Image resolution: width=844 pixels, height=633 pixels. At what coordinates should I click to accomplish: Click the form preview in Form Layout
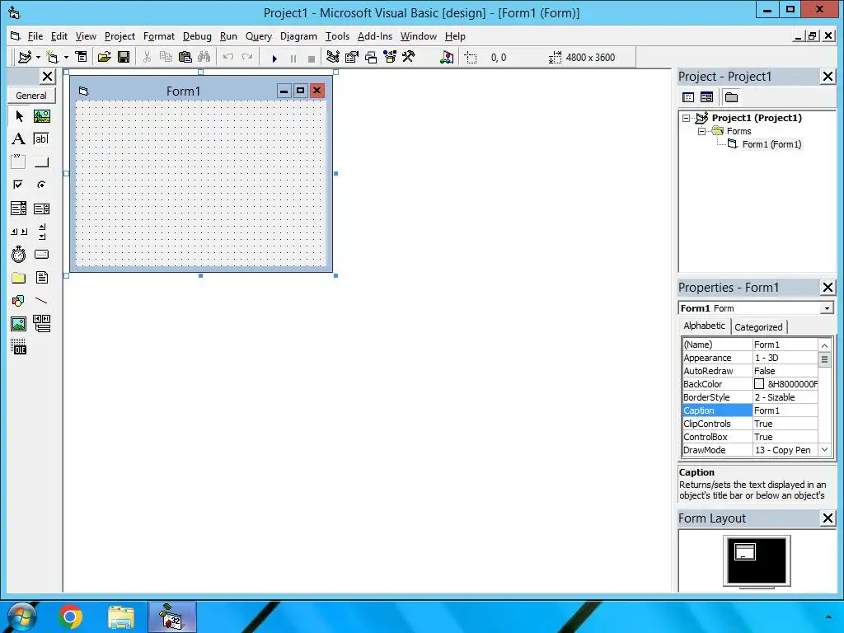tap(745, 551)
